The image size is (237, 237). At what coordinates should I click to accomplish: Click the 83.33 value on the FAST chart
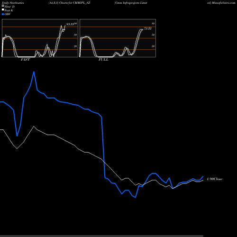[70, 24]
